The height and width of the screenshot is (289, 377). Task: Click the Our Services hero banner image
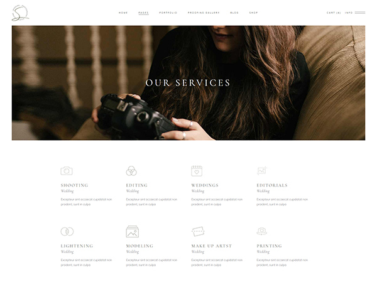pos(188,83)
